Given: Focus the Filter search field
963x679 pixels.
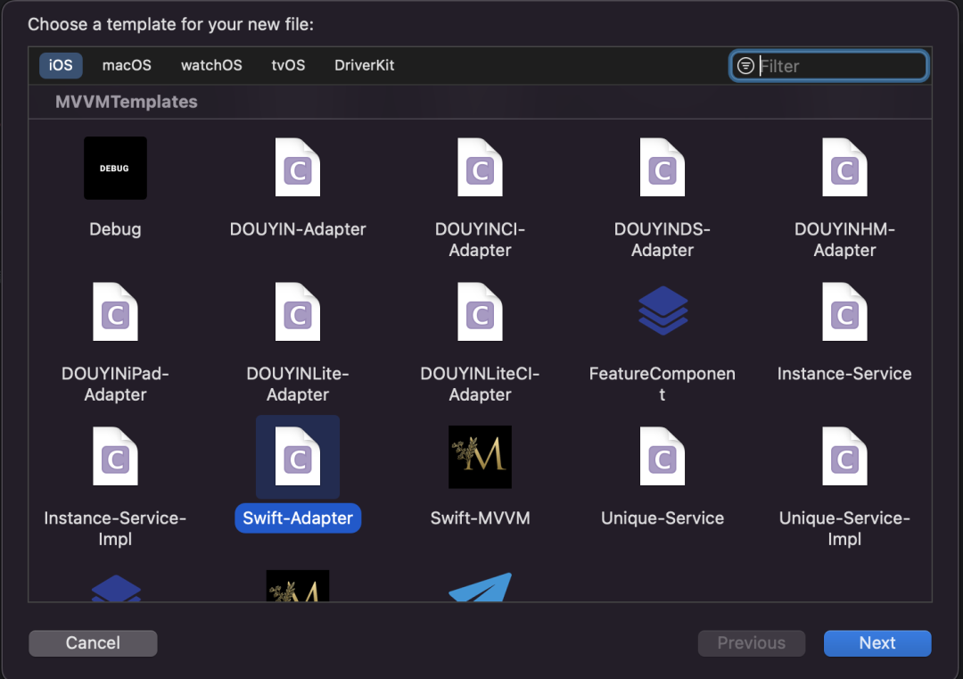Looking at the screenshot, I should click(x=838, y=66).
